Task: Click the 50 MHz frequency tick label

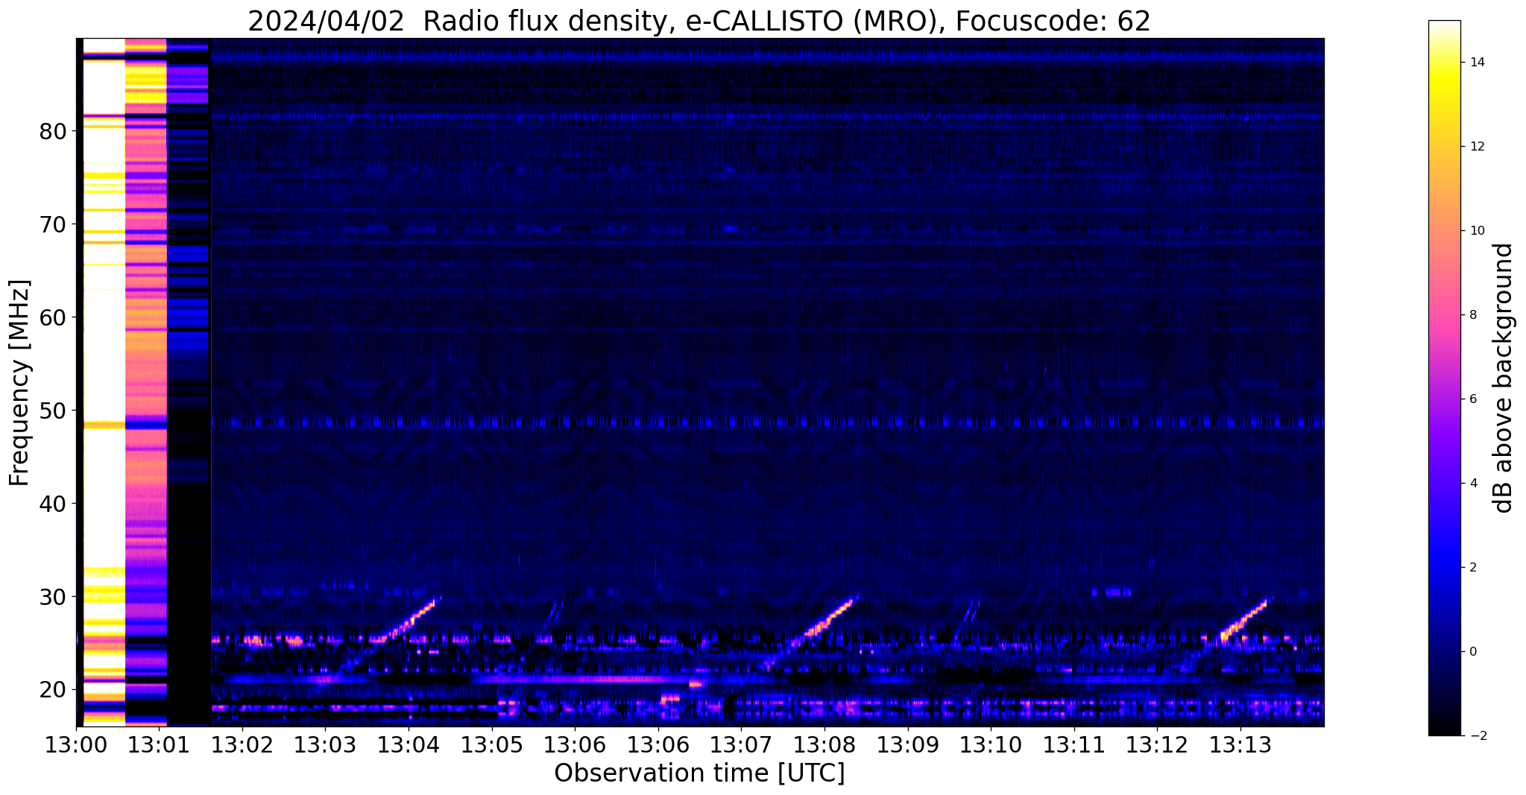Action: [53, 411]
